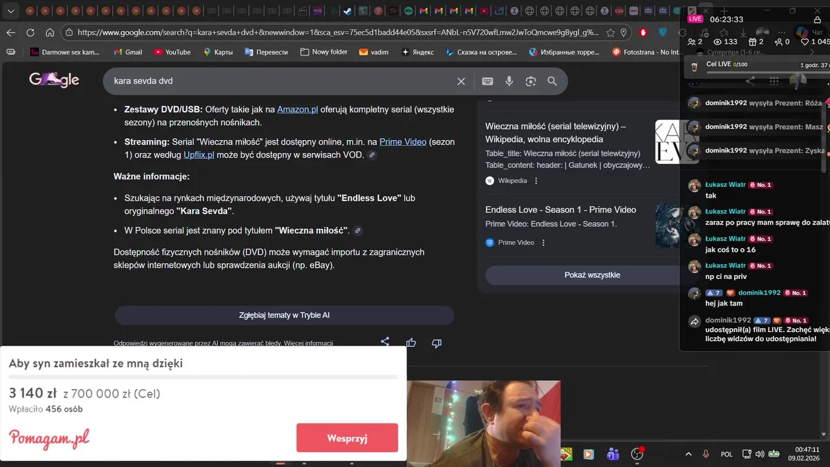Show hidden system tray icons
Viewport: 830px width, 467px height.
[689, 454]
